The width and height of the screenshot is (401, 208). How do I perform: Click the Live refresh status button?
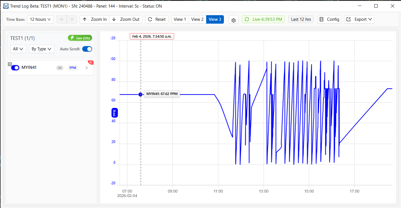coord(263,19)
